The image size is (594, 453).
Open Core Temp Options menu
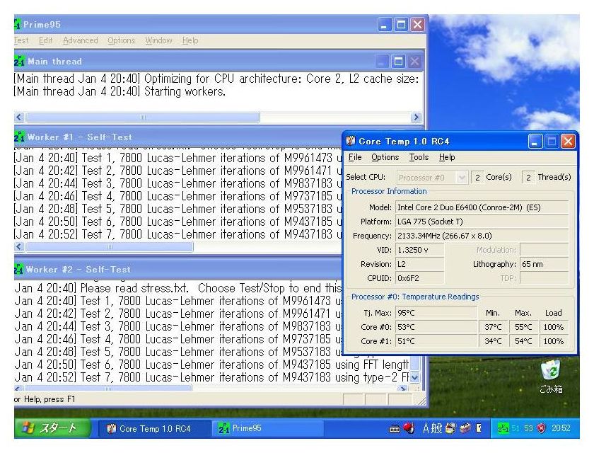(x=385, y=157)
